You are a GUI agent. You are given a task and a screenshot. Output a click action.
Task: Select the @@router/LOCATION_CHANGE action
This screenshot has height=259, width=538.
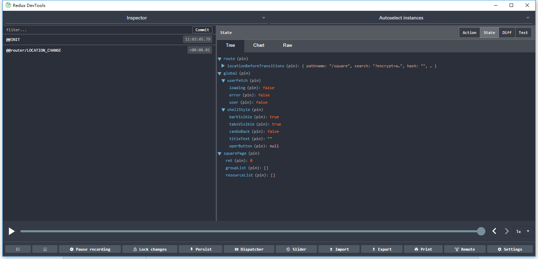109,50
